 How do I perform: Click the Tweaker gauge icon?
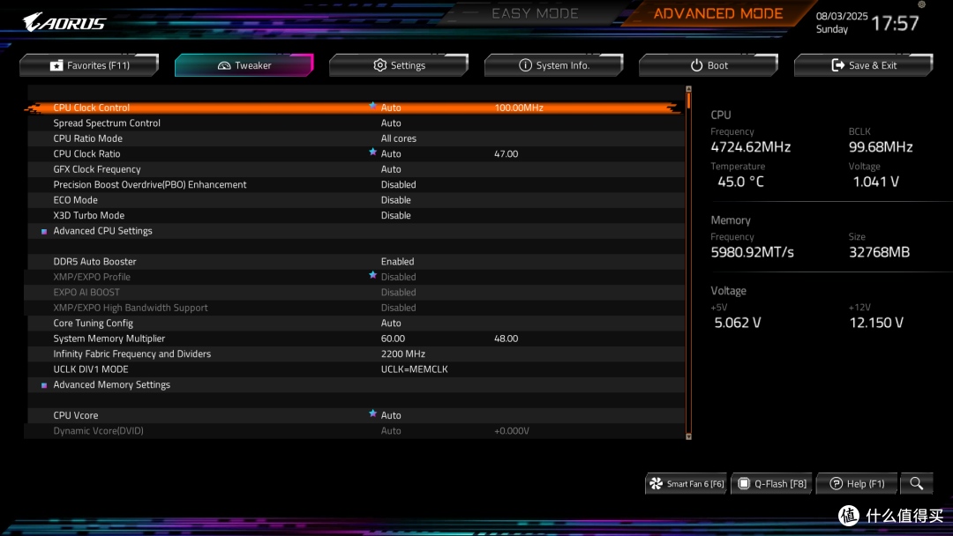224,65
